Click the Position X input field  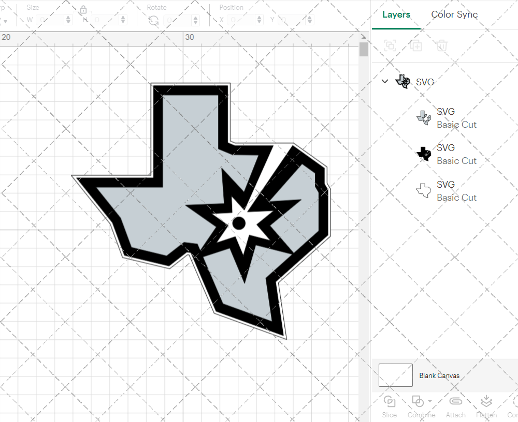click(x=241, y=20)
